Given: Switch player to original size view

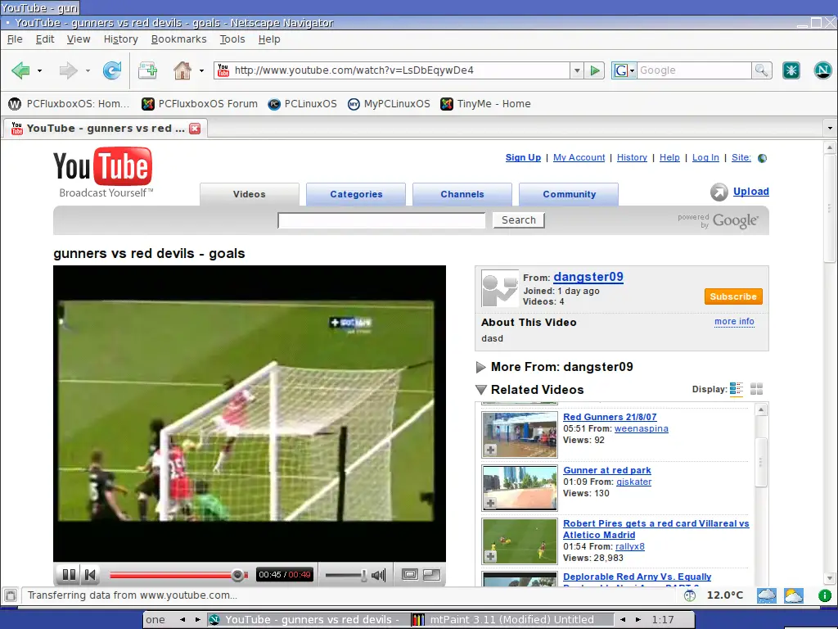Looking at the screenshot, I should [410, 574].
